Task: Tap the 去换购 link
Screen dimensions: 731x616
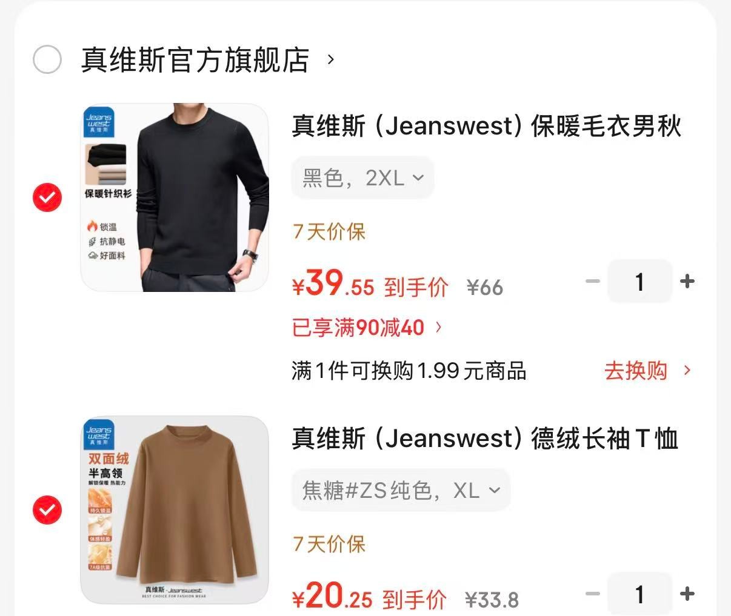Action: click(636, 370)
